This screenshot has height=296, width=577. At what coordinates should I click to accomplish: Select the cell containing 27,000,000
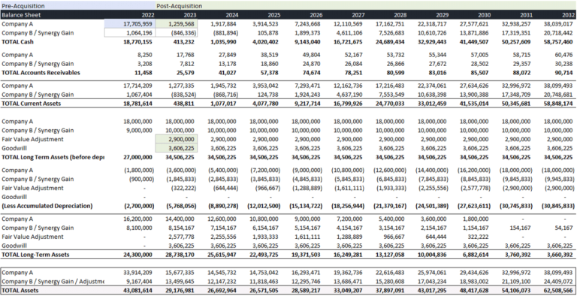pos(137,157)
